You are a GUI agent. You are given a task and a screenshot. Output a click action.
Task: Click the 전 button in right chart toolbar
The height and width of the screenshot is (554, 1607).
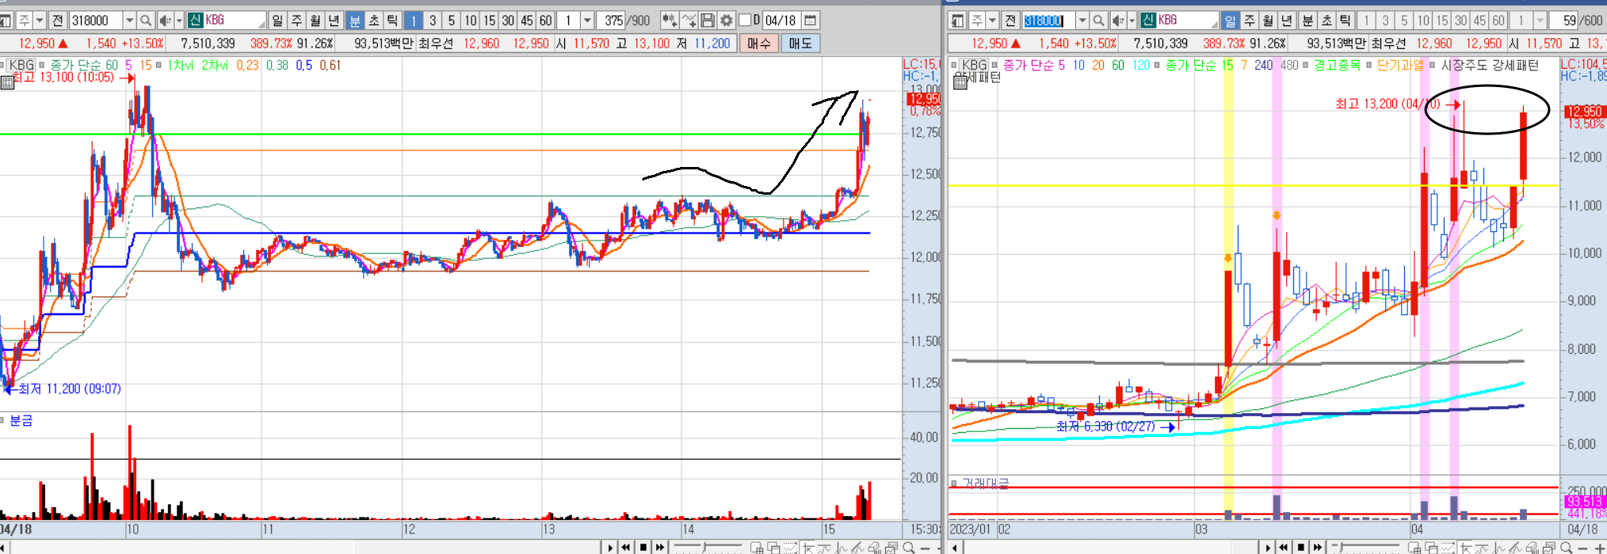pyautogui.click(x=1010, y=21)
